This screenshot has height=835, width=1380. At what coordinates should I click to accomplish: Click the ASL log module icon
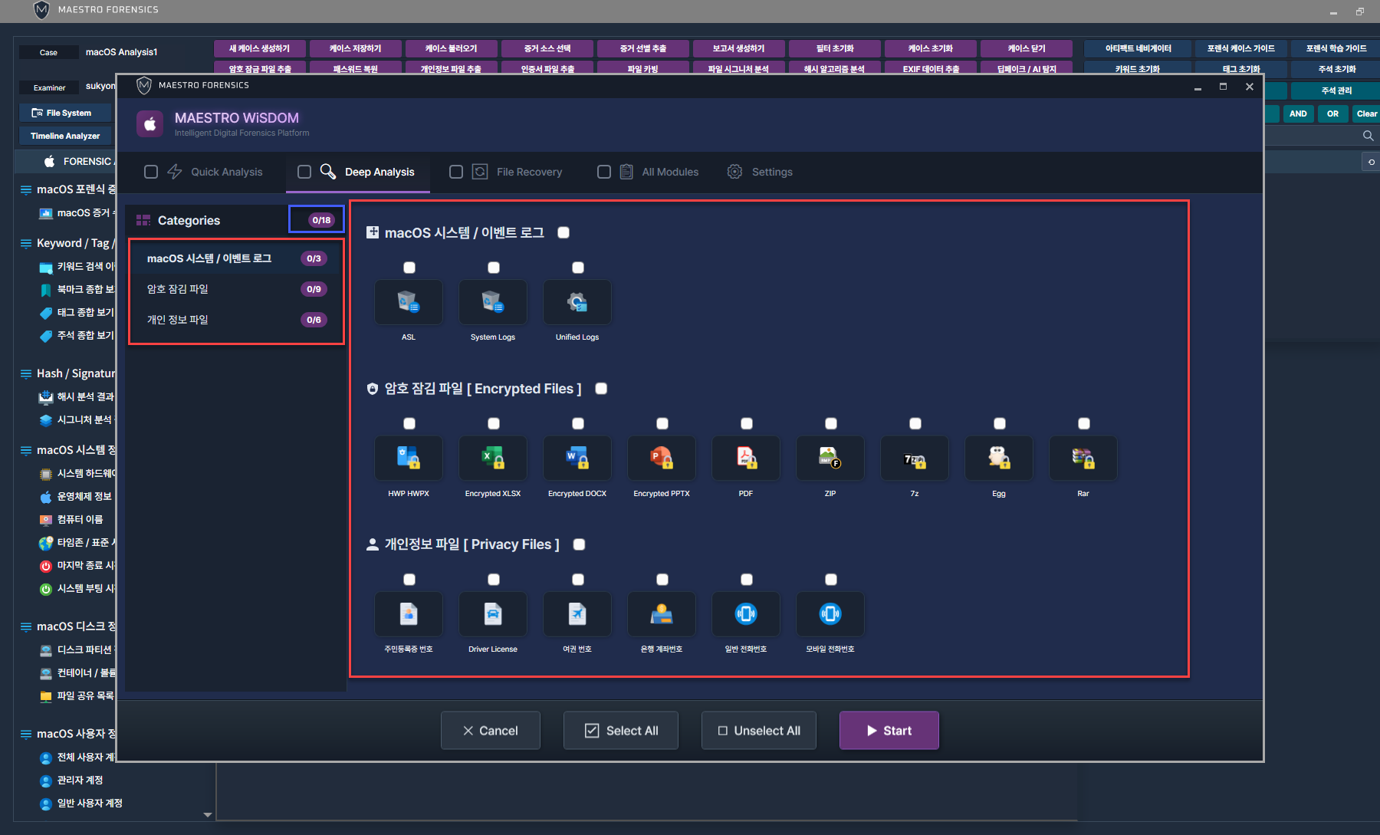tap(409, 302)
